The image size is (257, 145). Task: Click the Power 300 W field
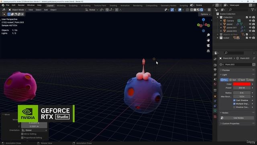point(242,88)
